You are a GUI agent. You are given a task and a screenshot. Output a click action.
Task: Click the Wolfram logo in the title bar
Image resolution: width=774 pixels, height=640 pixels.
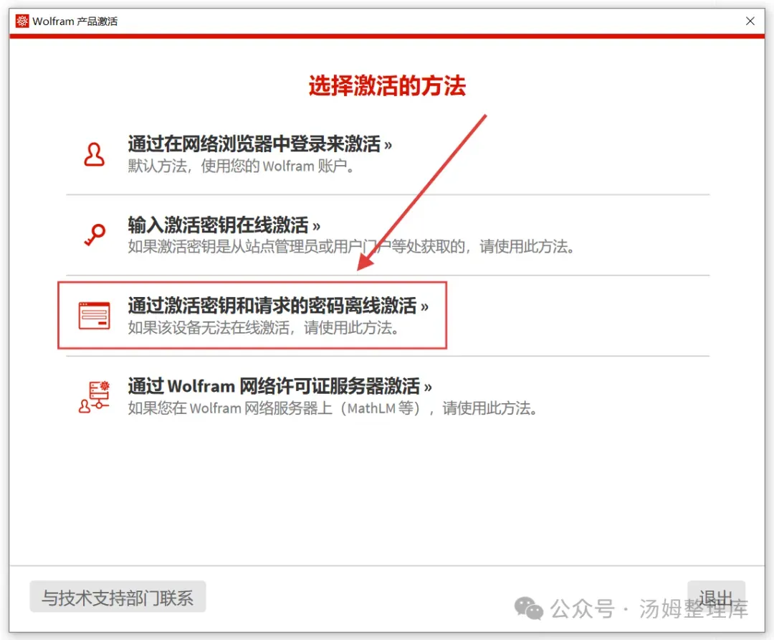click(x=22, y=22)
